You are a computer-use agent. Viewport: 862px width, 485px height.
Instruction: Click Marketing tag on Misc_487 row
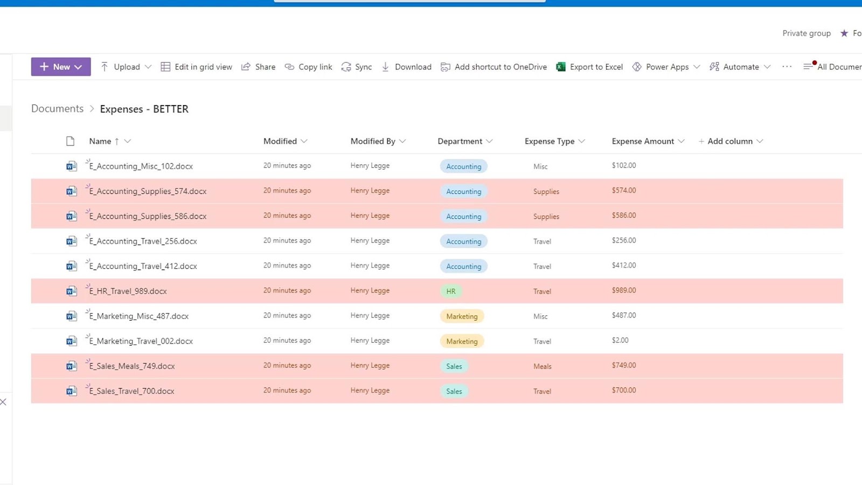tap(462, 316)
